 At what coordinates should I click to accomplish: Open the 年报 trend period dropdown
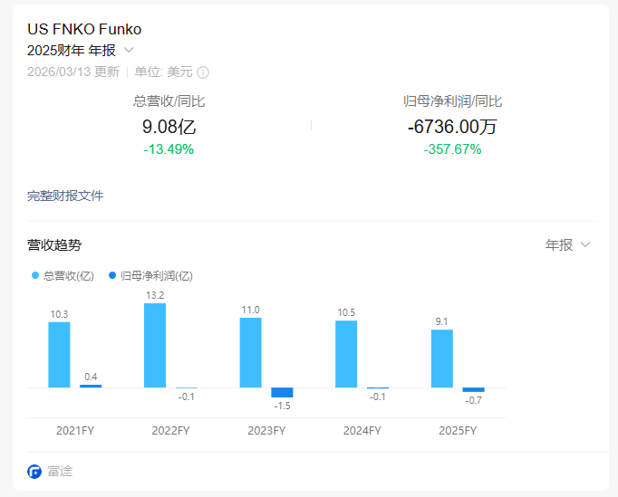tap(568, 245)
